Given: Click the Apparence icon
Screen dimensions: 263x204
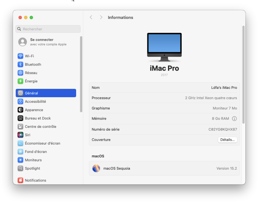Looking at the screenshot, I should tap(20, 110).
